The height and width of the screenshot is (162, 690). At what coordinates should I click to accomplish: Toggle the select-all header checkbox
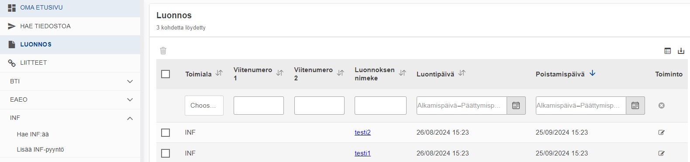click(166, 74)
